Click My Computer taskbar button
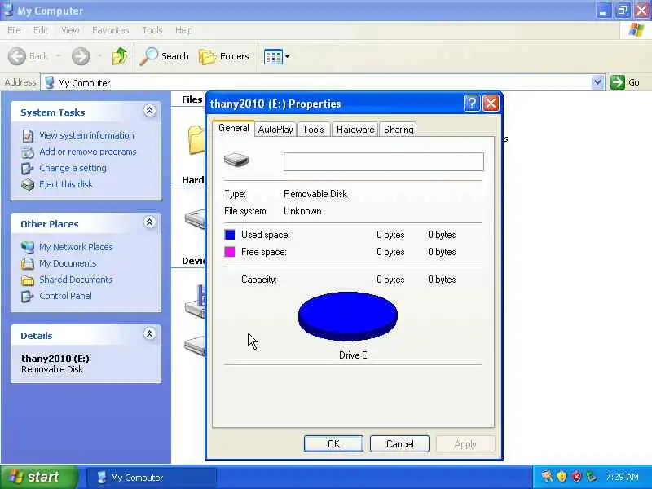Image resolution: width=652 pixels, height=489 pixels. coord(151,478)
